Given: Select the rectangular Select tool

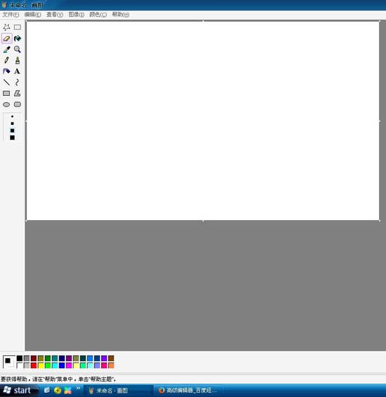Looking at the screenshot, I should (18, 27).
